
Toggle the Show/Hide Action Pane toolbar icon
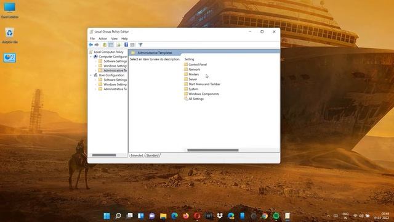tap(132, 45)
